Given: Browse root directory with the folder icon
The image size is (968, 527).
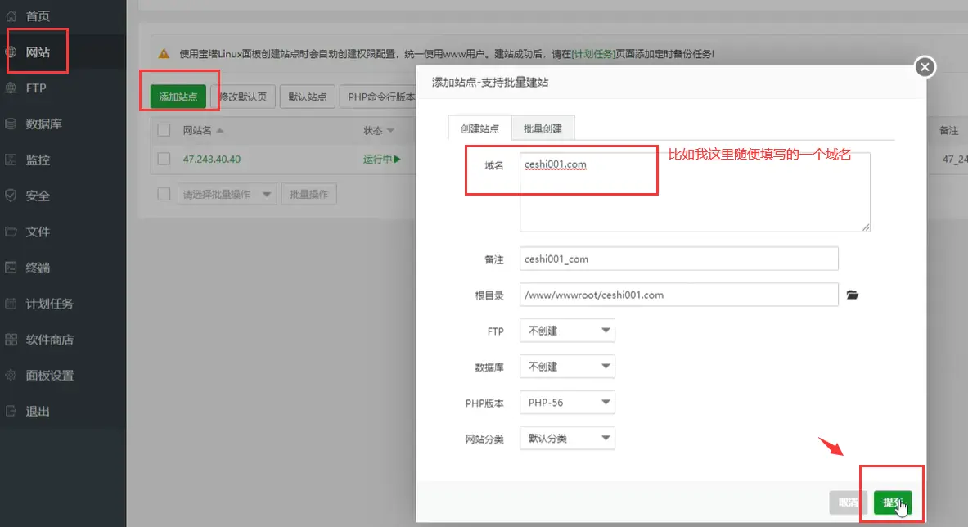Looking at the screenshot, I should click(853, 295).
